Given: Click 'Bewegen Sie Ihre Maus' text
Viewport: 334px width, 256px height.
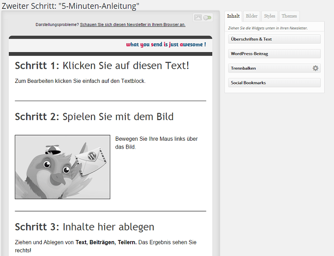Looking at the screenshot, I should coord(156,143).
